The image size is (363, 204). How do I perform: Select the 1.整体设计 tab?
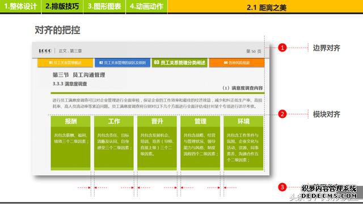point(20,6)
